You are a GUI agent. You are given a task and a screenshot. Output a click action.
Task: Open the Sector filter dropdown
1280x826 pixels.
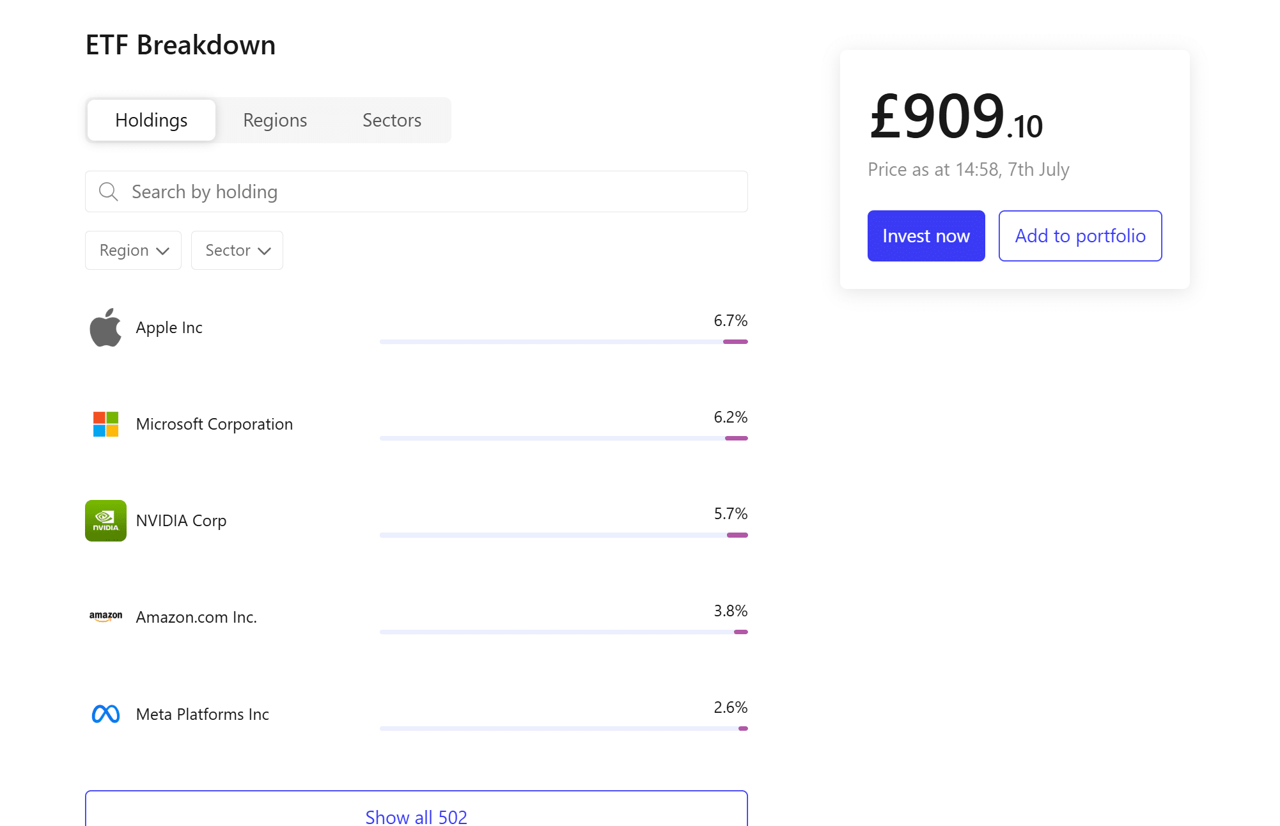click(x=237, y=250)
